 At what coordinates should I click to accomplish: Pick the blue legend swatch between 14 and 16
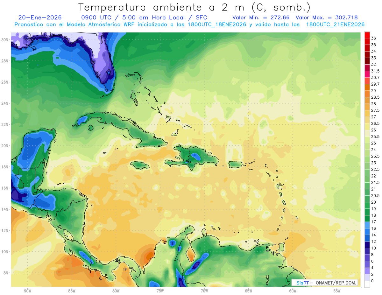tap(367, 232)
